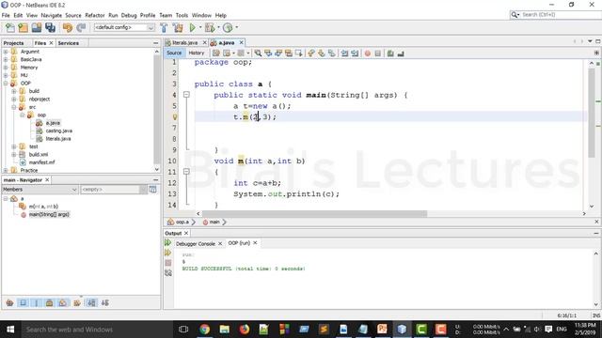602x338 pixels.
Task: Toggle Sort by Name in Navigator
Action: point(91,302)
